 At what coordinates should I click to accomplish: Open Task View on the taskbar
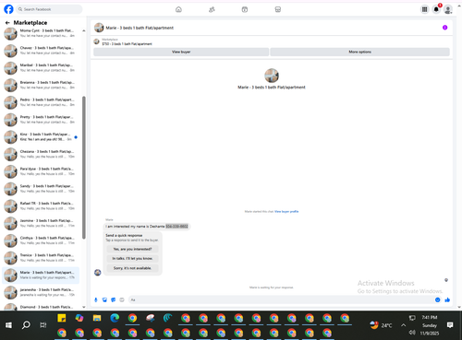43,325
